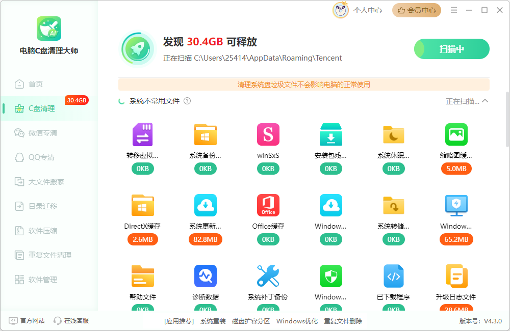
Task: Open the Office缓存 red icon
Action: point(268,205)
